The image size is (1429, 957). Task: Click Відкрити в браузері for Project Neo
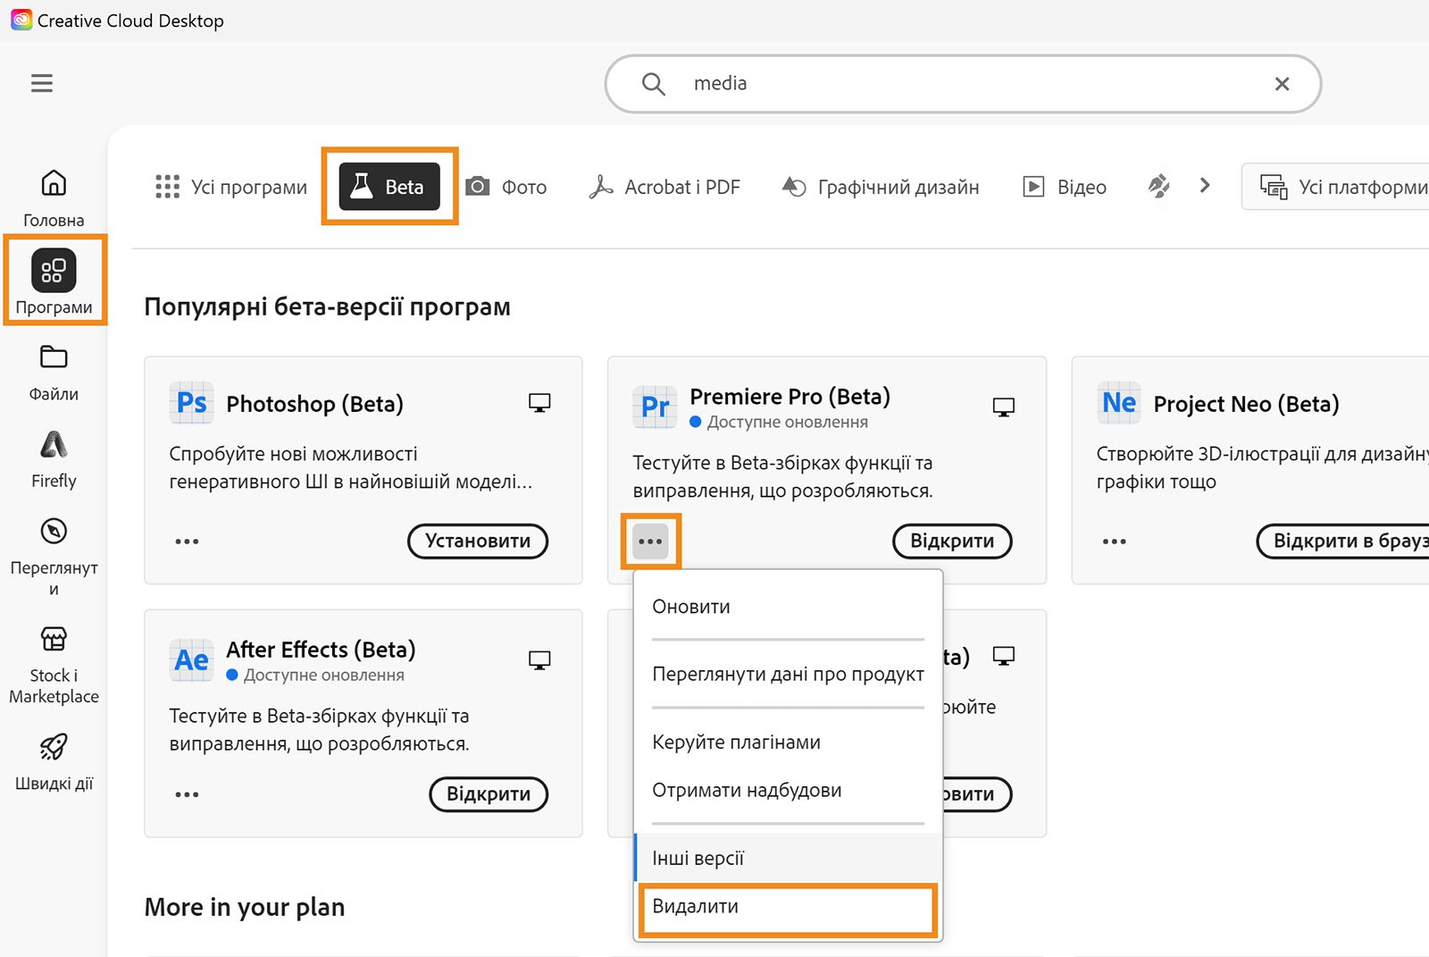tap(1343, 541)
